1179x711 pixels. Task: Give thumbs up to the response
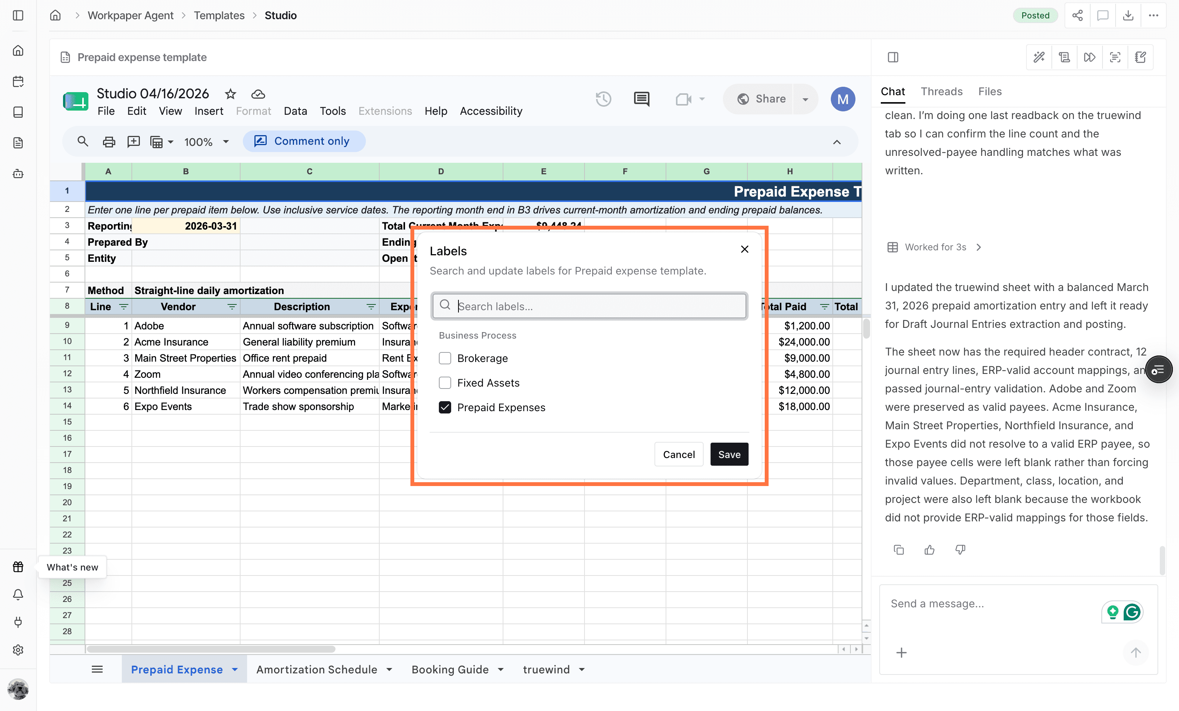click(x=929, y=550)
